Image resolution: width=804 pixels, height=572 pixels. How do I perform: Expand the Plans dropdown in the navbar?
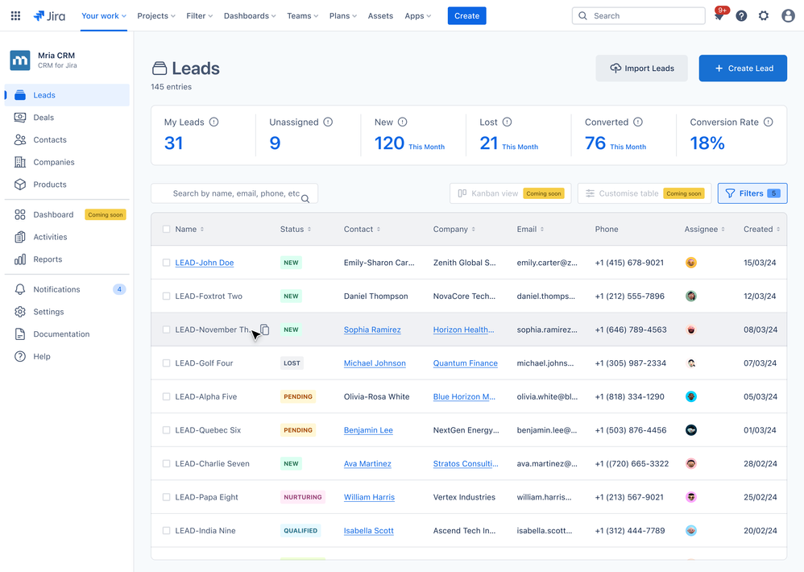[x=342, y=15]
